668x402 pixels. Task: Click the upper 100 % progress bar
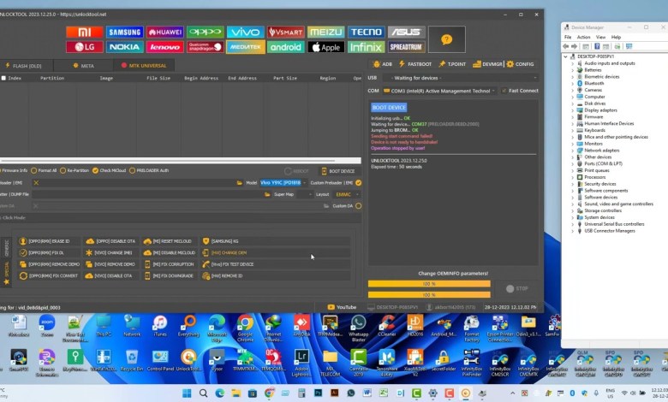click(429, 284)
